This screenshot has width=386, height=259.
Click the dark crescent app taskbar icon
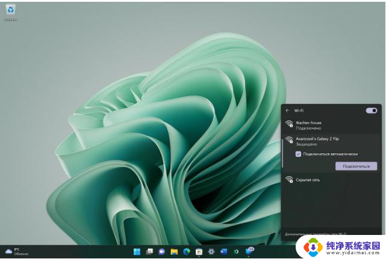236,251
